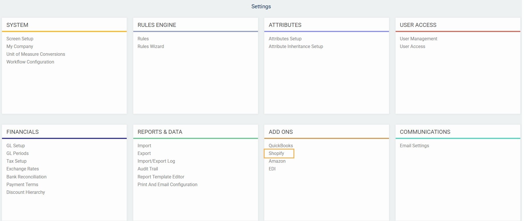Open the QuickBooks add-on
The image size is (526, 221).
pos(281,146)
